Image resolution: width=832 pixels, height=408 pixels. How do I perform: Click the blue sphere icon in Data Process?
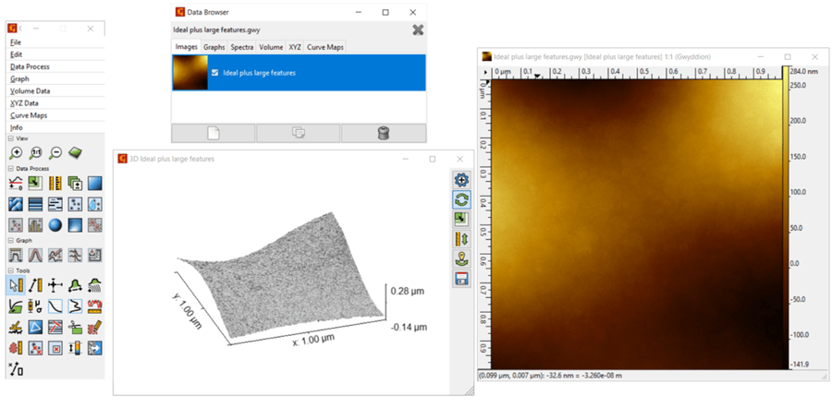click(x=55, y=225)
